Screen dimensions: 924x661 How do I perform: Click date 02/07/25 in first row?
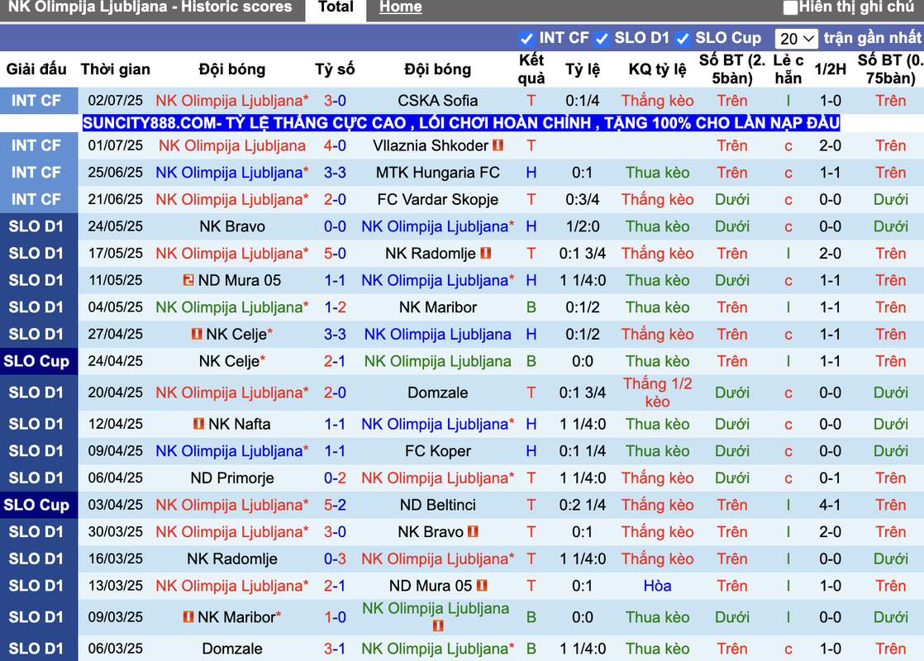[x=116, y=101]
